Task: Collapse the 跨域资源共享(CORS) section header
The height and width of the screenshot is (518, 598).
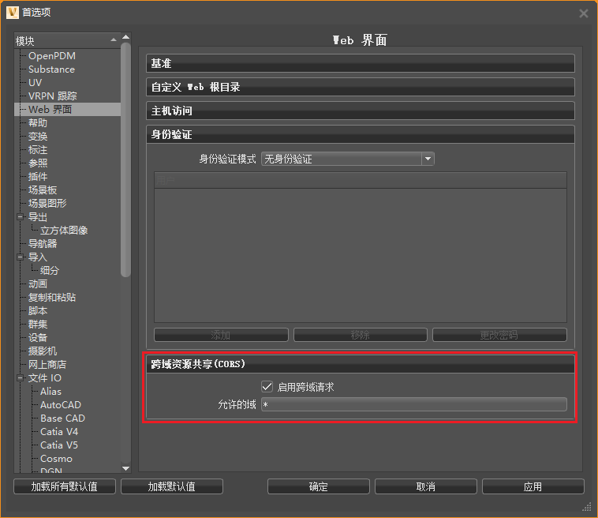Action: click(360, 364)
